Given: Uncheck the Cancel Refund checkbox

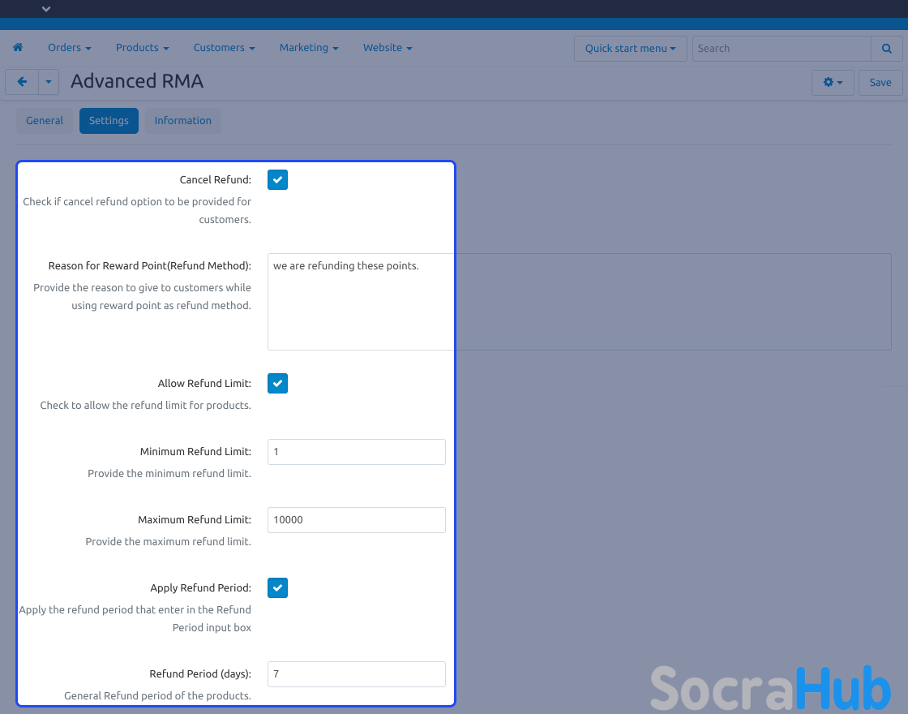Looking at the screenshot, I should click(277, 179).
